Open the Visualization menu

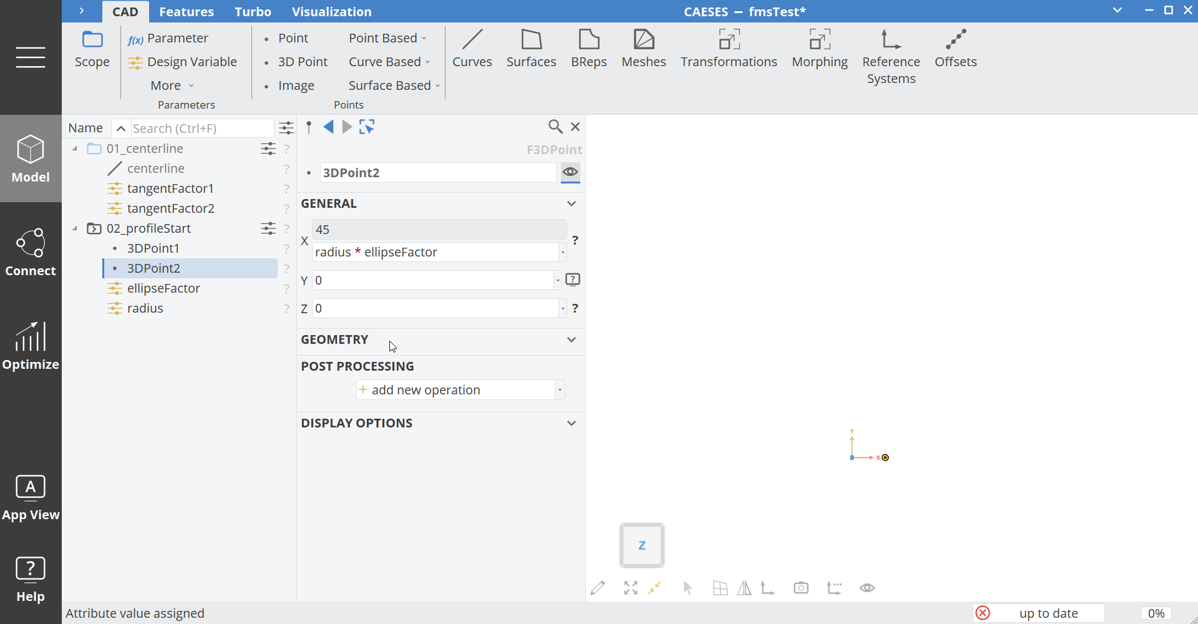[x=332, y=11]
